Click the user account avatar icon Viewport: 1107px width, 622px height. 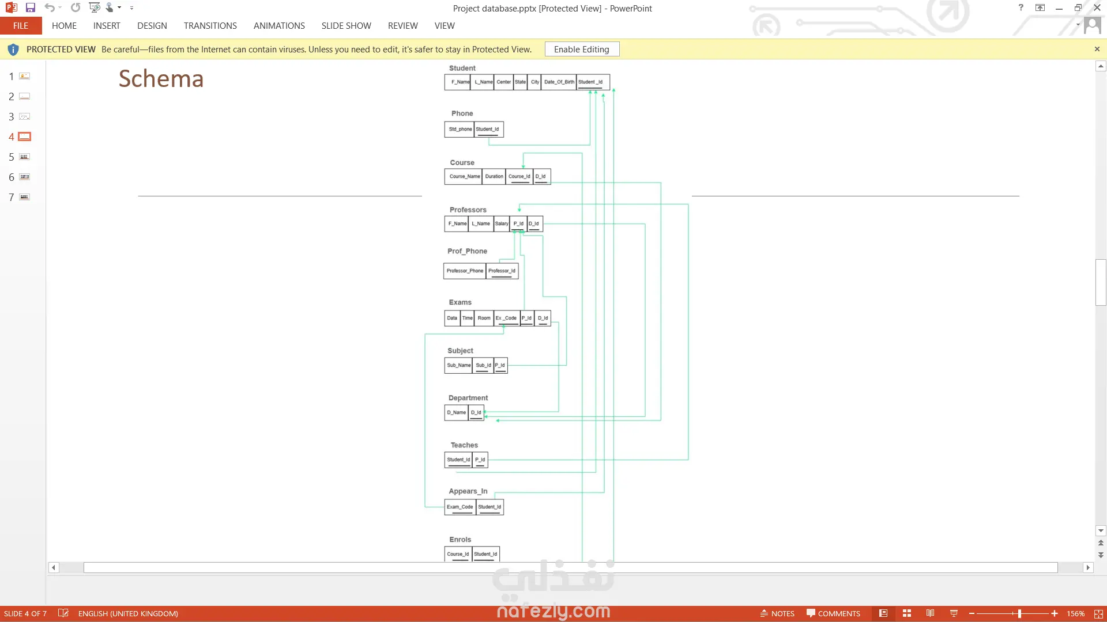(x=1092, y=25)
